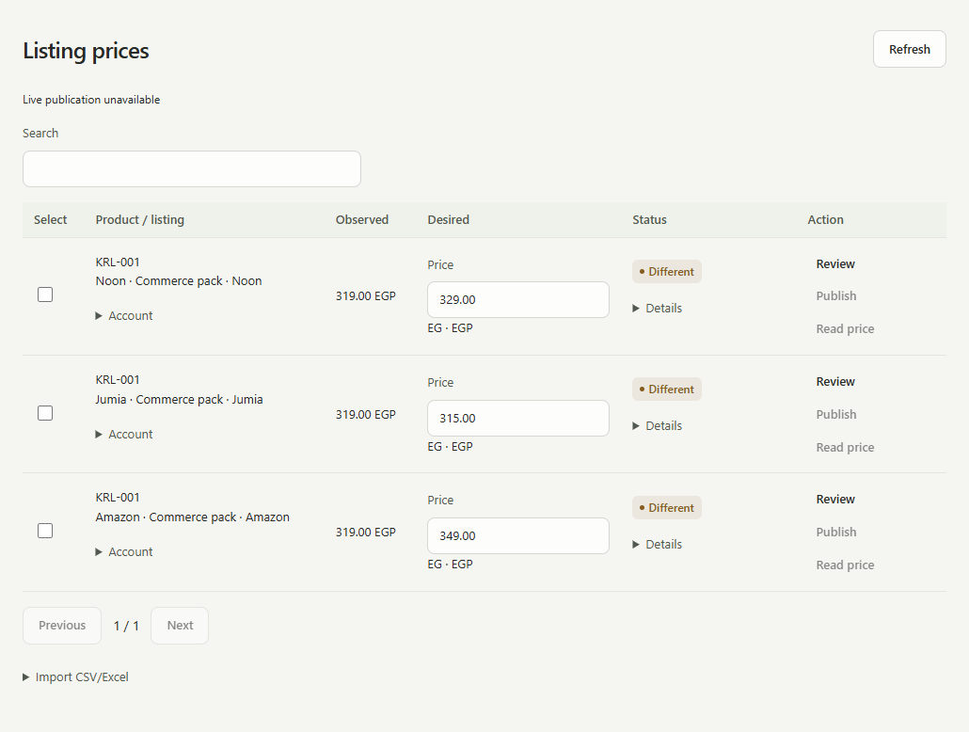Expand Details in the Amazon row
Image resolution: width=969 pixels, height=732 pixels.
pos(657,544)
